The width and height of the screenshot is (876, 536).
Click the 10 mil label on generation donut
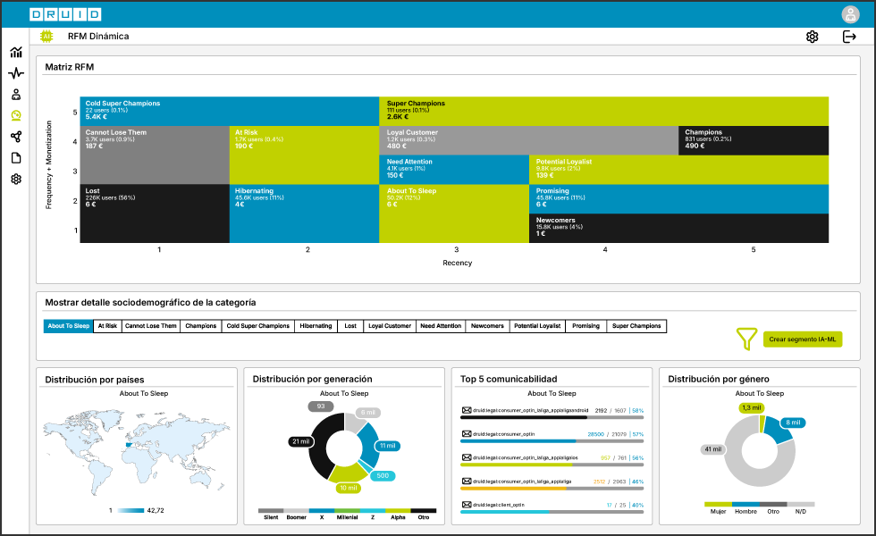(349, 488)
